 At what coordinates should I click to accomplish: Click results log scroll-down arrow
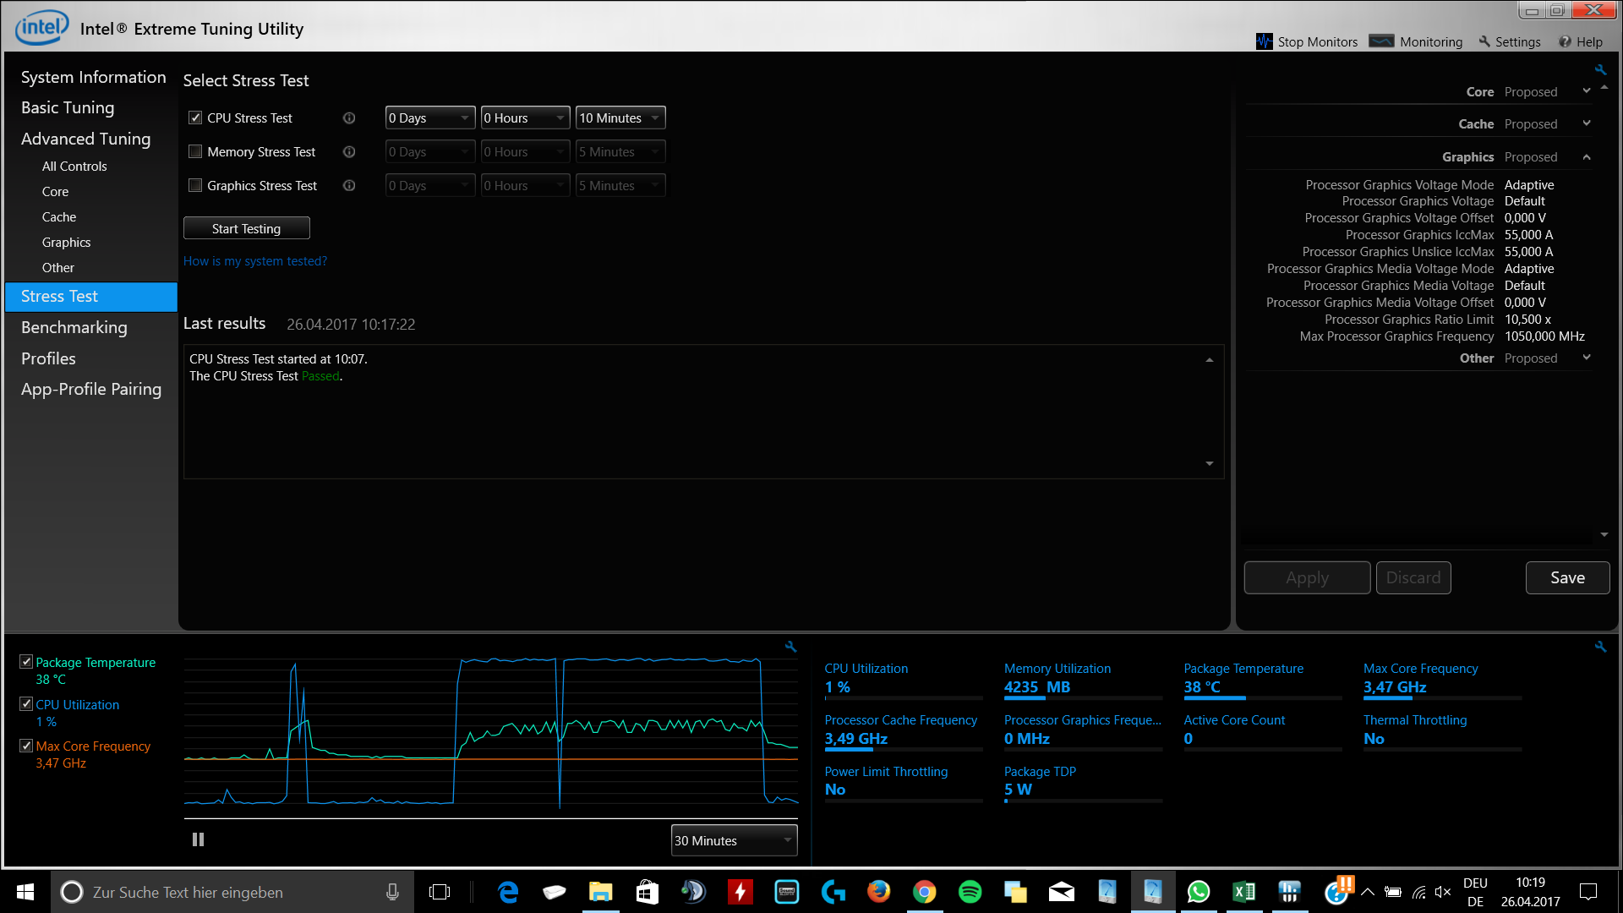pyautogui.click(x=1209, y=463)
